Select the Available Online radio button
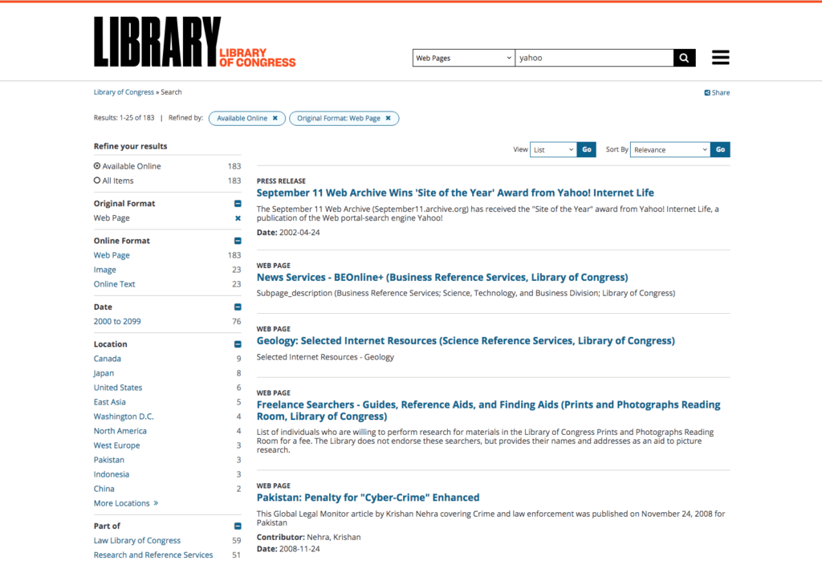Screen dimensions: 822x565 [x=97, y=166]
